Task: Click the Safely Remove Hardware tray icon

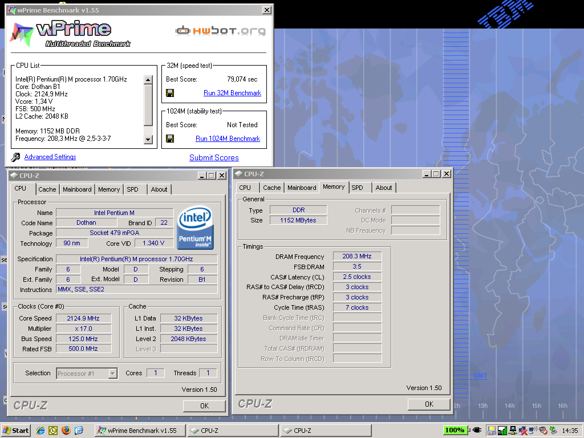Action: point(553,430)
